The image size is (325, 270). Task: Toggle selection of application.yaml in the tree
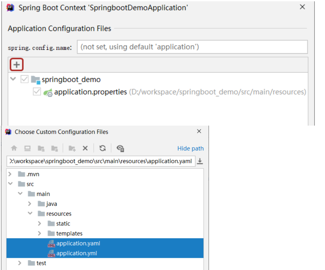78,243
